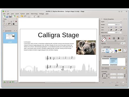Adjust the stroke Width spinner arrows
The image size is (129, 97).
tap(121, 25)
